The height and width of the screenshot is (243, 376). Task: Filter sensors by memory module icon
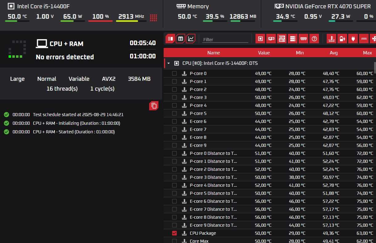coord(304,39)
